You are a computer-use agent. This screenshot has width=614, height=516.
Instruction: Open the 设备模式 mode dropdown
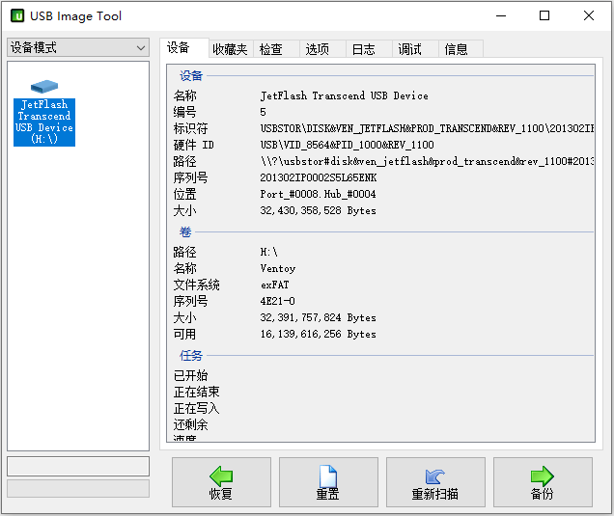[x=78, y=47]
